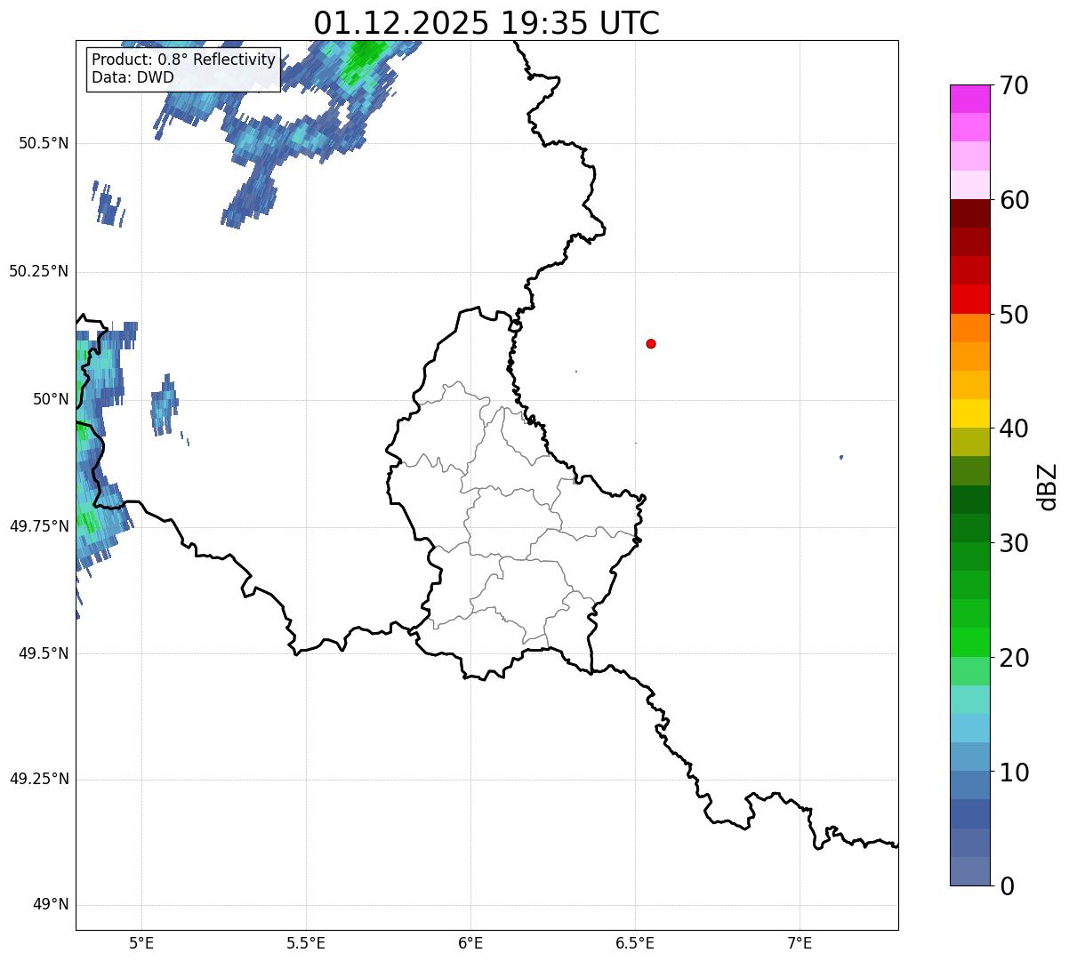
Task: Pick the yellow 40 dBZ colorbar swatch
Action: (969, 413)
